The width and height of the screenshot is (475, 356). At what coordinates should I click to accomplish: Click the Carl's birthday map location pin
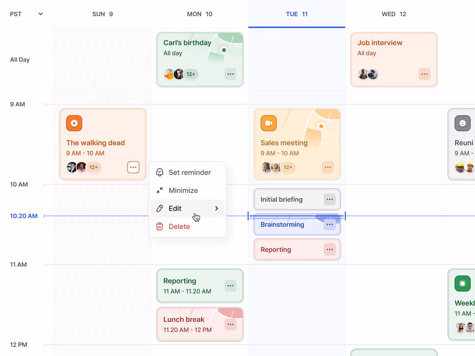[224, 50]
